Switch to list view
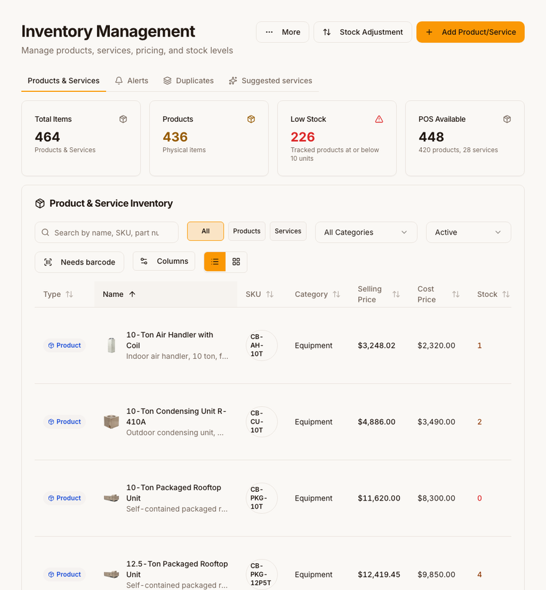Screen dimensions: 546x590 (x=215, y=262)
